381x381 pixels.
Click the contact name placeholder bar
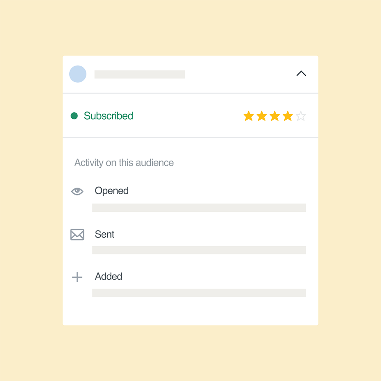click(x=140, y=75)
